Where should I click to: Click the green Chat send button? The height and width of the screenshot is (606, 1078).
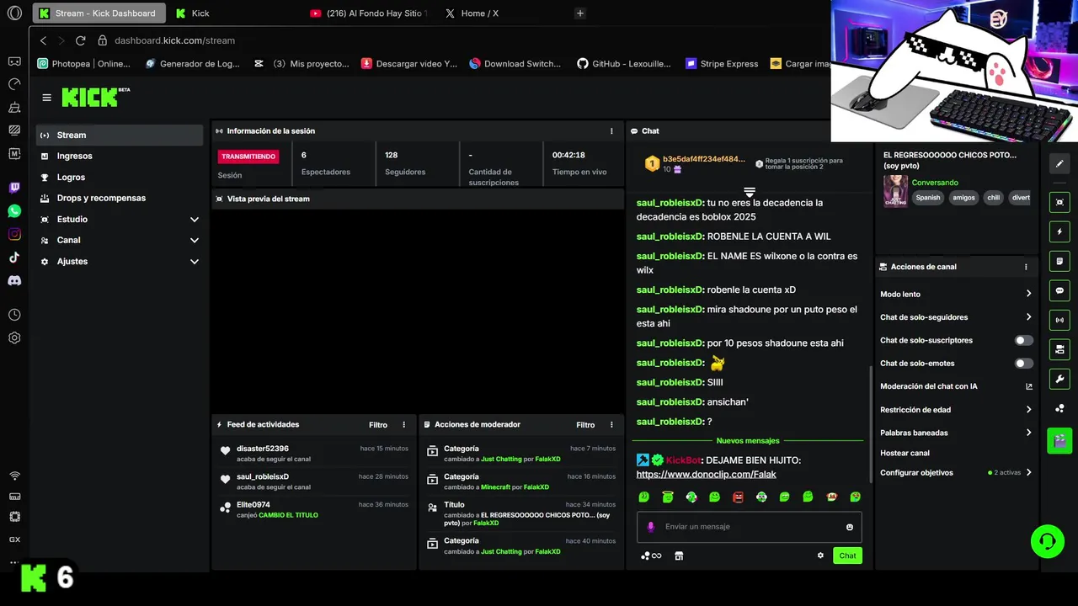[x=847, y=555]
